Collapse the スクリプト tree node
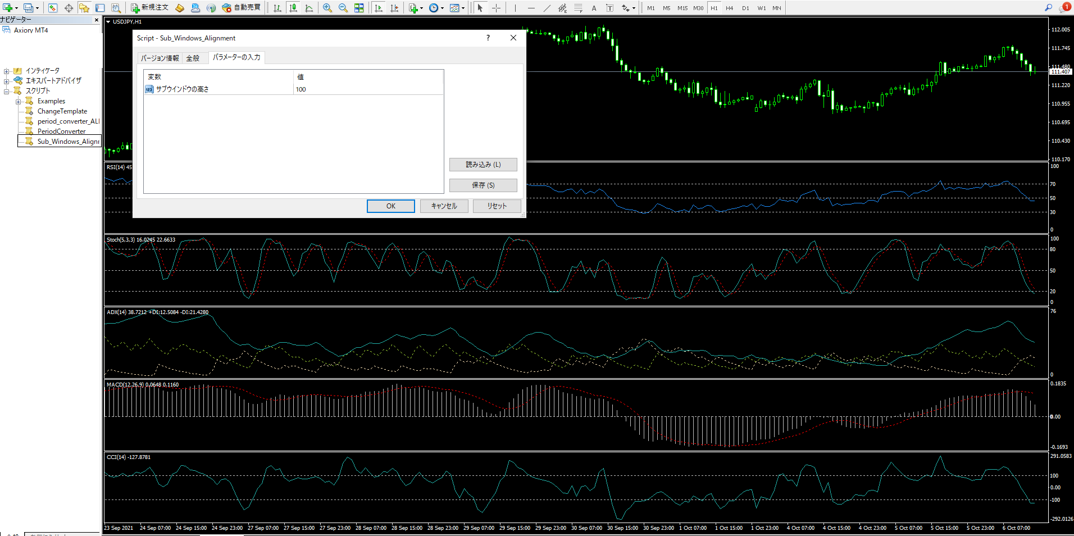1074x536 pixels. pyautogui.click(x=7, y=91)
